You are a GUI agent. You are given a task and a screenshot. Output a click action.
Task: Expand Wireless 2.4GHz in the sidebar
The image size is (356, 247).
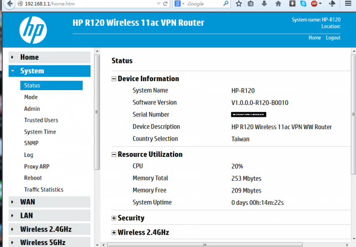coord(49,229)
